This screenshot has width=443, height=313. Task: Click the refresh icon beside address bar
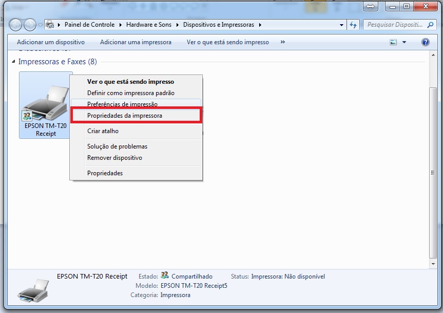[x=353, y=25]
